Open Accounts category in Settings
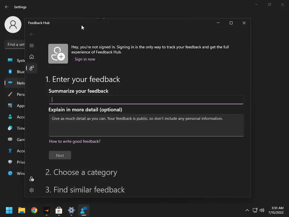The image size is (289, 217). pyautogui.click(x=15, y=117)
